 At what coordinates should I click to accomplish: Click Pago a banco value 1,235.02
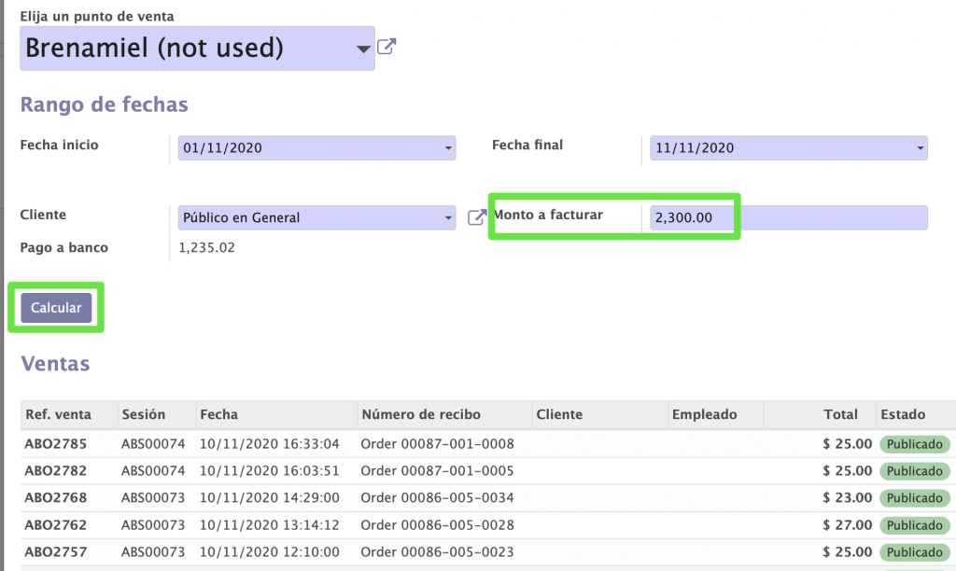click(206, 247)
